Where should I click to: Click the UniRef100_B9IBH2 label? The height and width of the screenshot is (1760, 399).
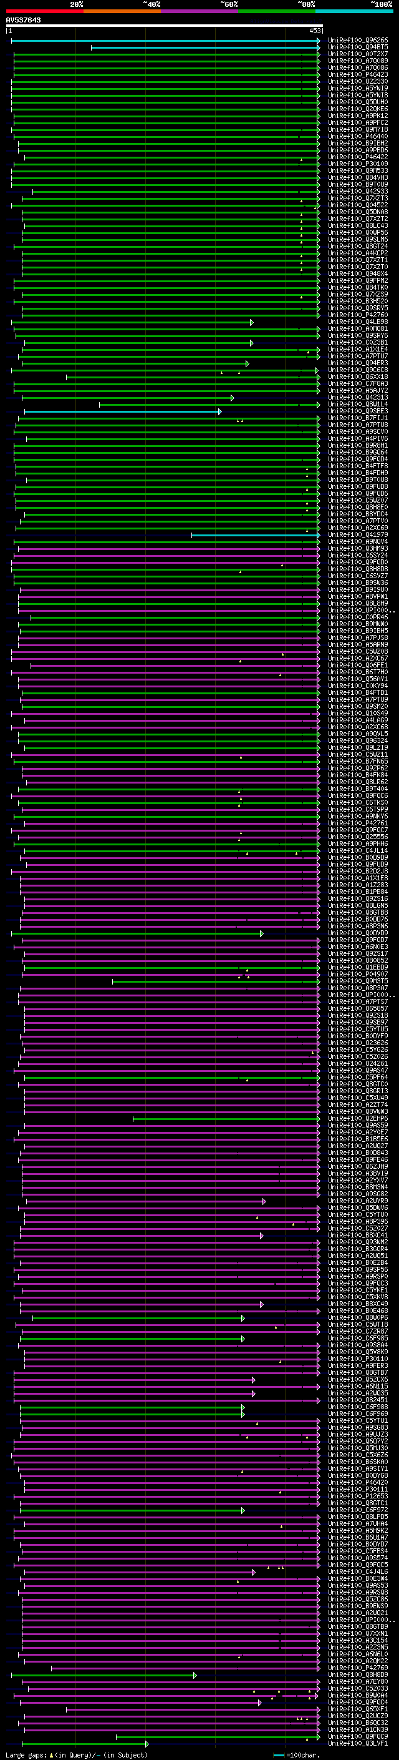(358, 144)
